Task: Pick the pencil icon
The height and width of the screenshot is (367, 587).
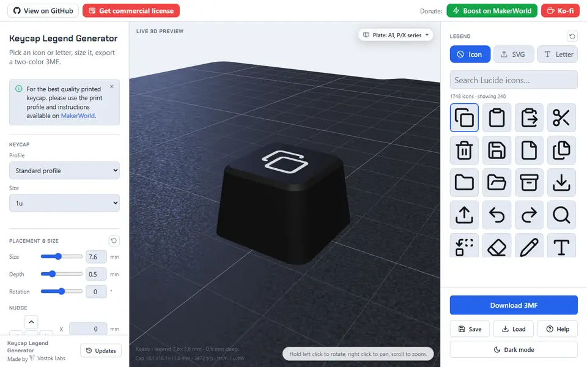Action: 528,246
